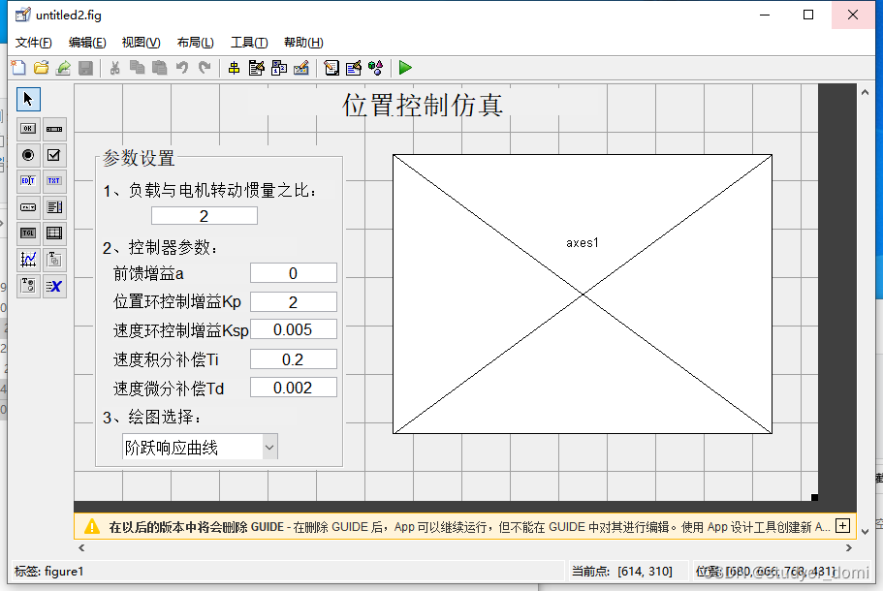Select the 位置控制仿真 title text
Viewport: 883px width, 591px height.
coord(423,106)
